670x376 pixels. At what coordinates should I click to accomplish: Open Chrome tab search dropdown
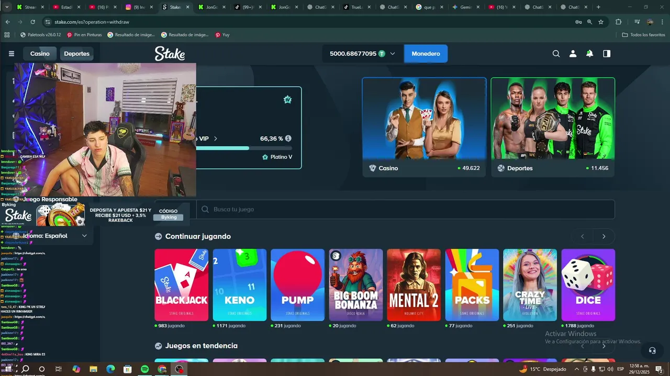(x=7, y=7)
